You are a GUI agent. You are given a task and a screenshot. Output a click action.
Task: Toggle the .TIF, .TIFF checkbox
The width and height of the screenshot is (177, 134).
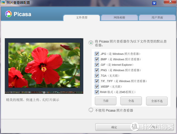(97, 81)
